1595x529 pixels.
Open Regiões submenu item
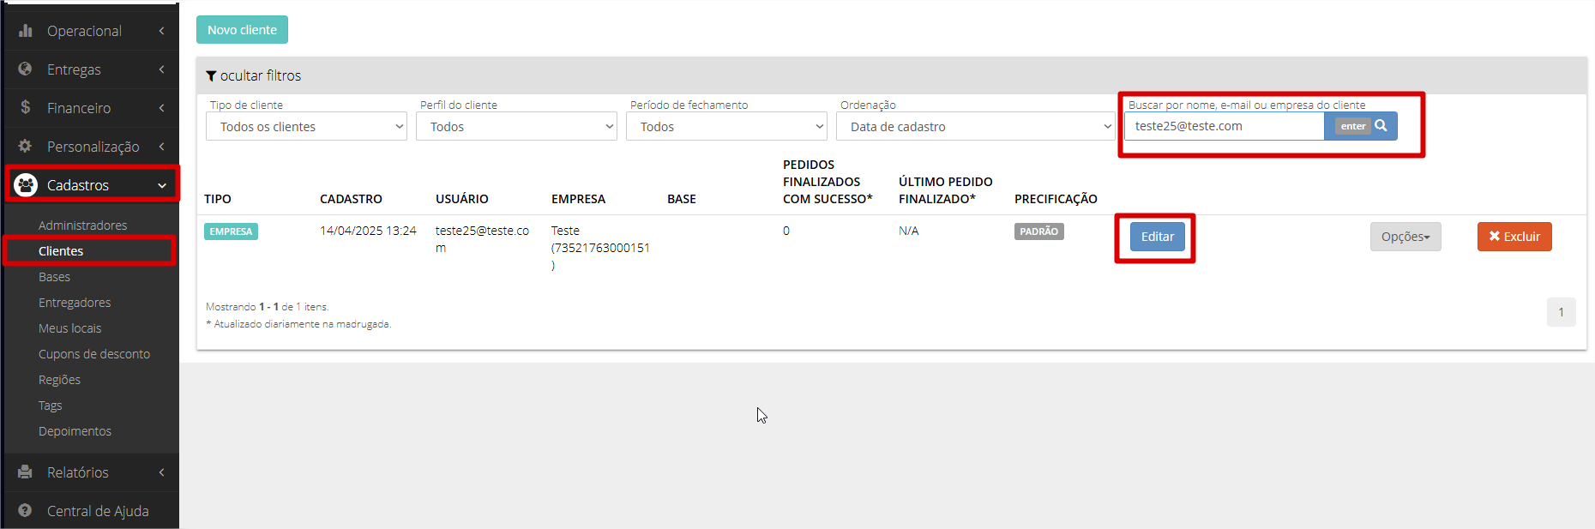[x=59, y=380]
